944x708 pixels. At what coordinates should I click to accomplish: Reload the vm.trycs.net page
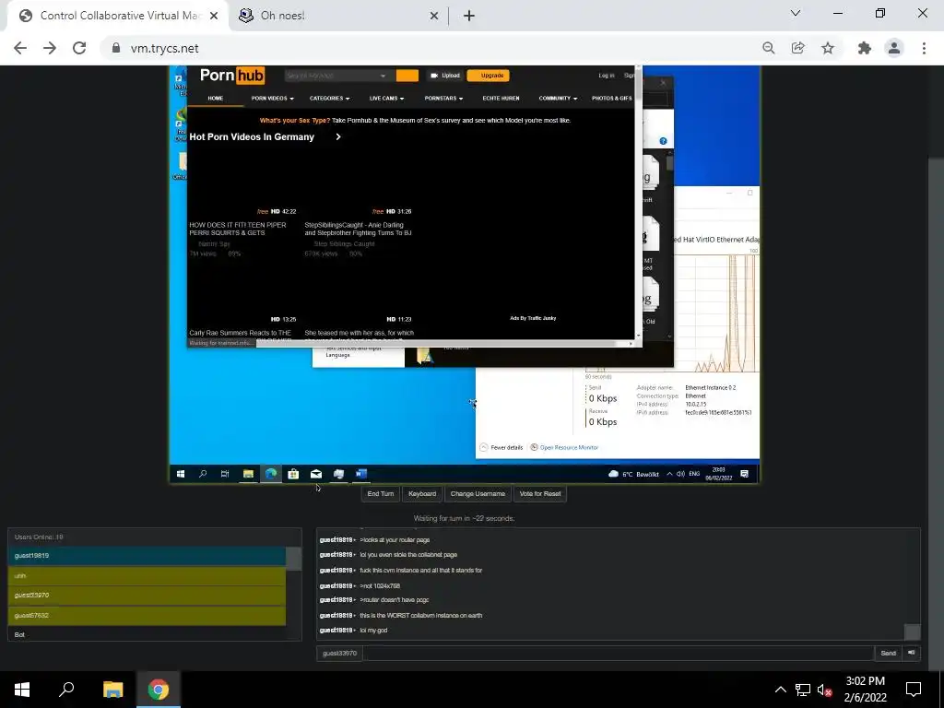click(79, 48)
